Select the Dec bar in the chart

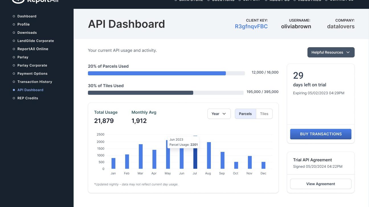point(263,165)
